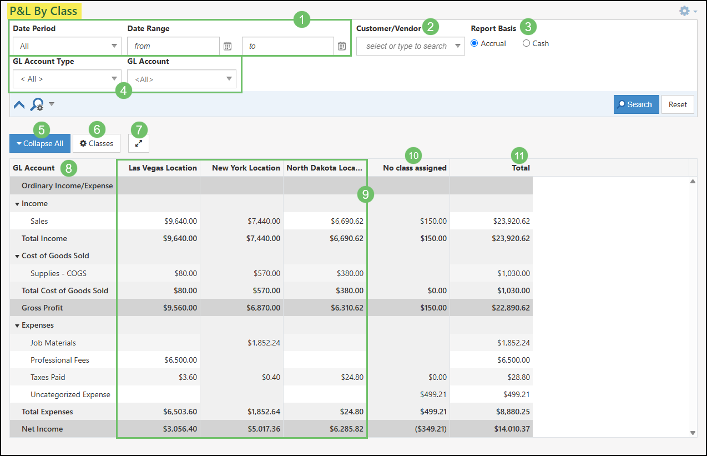Click the expand to full screen arrows button
The width and height of the screenshot is (707, 456).
click(x=139, y=143)
